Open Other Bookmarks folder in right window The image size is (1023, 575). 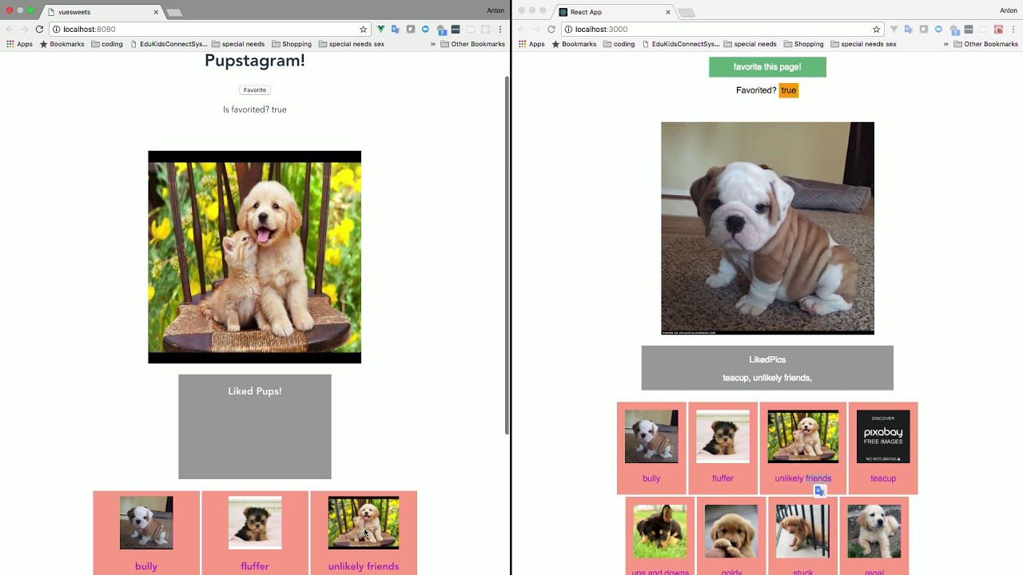point(985,44)
